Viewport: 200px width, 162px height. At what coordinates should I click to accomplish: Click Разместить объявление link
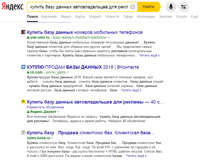click(x=45, y=107)
